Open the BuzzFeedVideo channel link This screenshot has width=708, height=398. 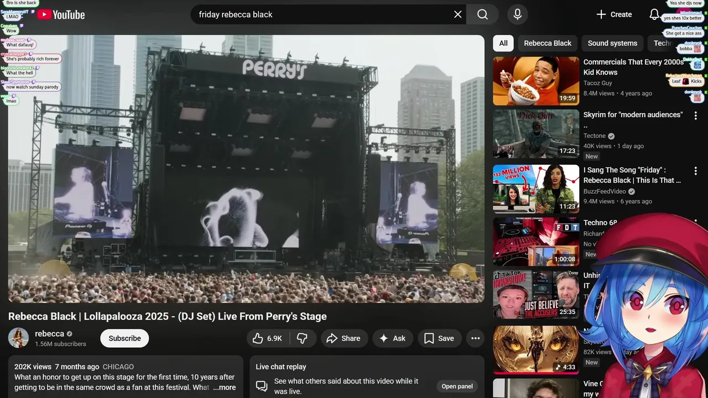coord(605,191)
